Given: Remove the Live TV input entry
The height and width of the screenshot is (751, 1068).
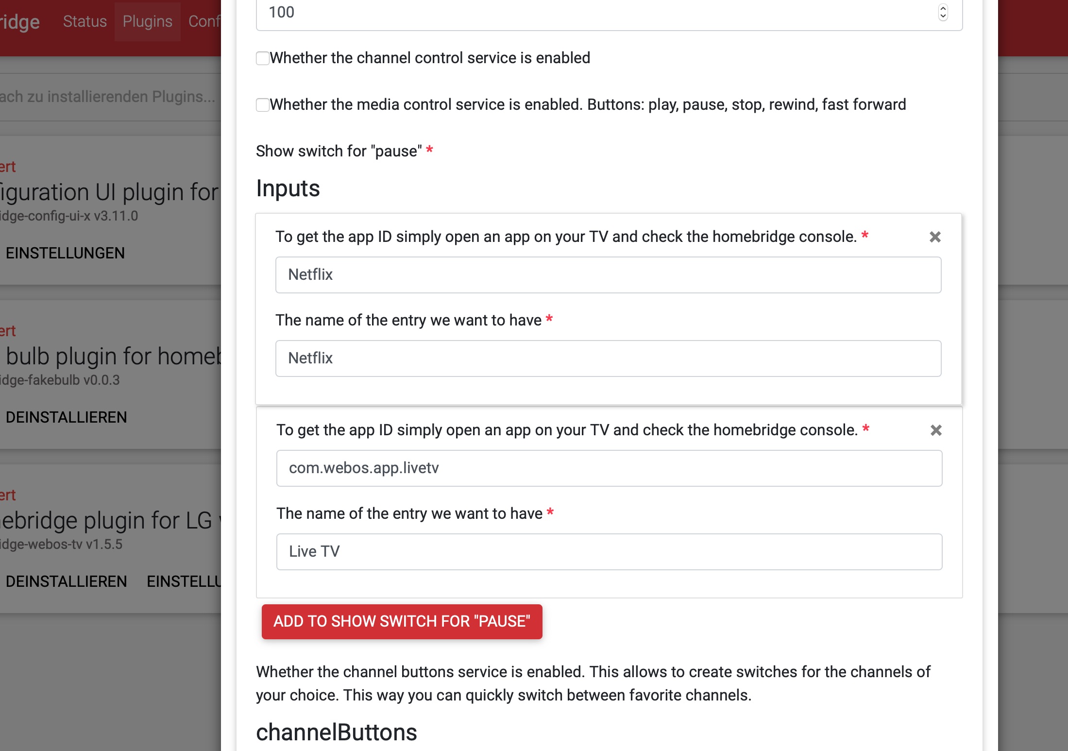Looking at the screenshot, I should tap(936, 430).
